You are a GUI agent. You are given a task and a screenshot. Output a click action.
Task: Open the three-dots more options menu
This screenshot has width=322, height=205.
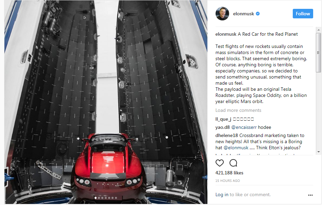pyautogui.click(x=310, y=195)
